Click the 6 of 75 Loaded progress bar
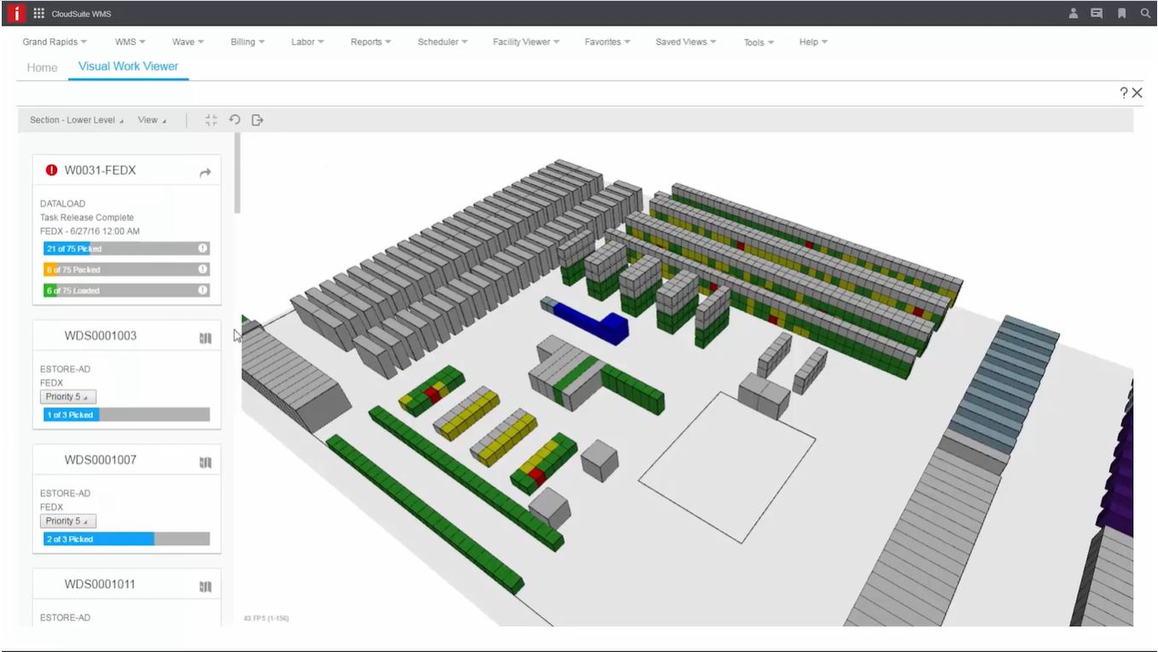 pos(126,290)
